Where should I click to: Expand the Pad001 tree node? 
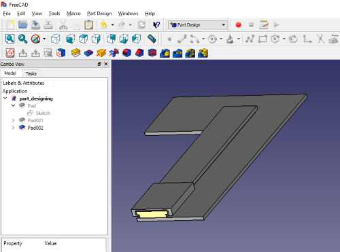pos(14,120)
